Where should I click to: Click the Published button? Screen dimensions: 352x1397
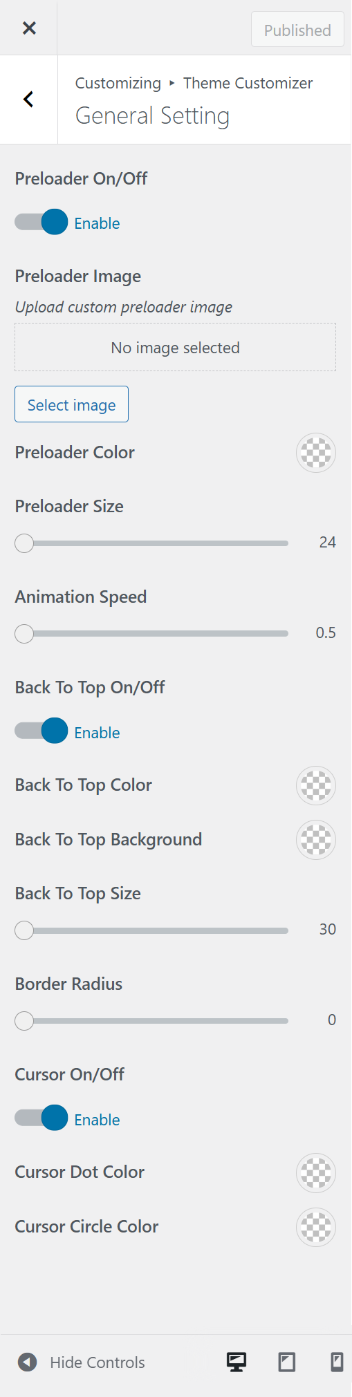pos(297,30)
